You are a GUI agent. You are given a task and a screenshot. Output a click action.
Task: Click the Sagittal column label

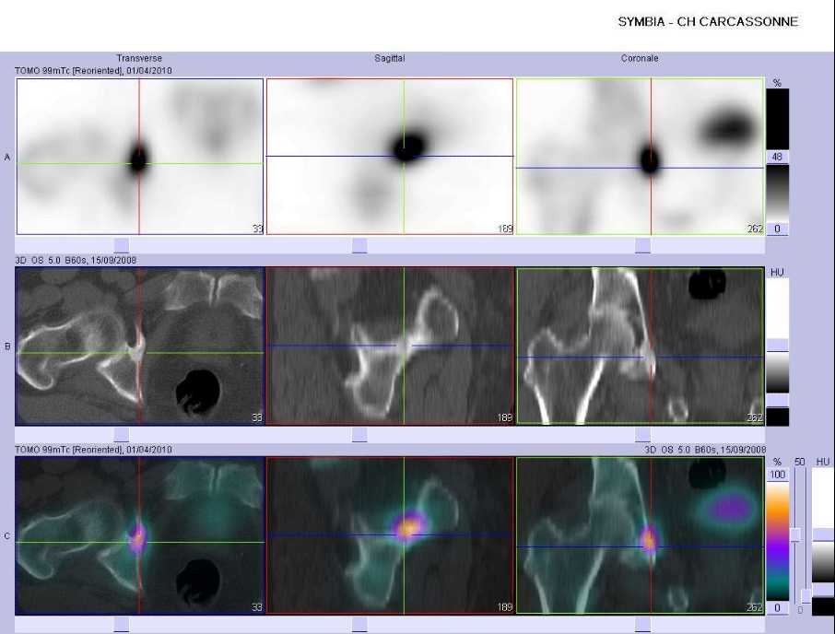coord(389,58)
